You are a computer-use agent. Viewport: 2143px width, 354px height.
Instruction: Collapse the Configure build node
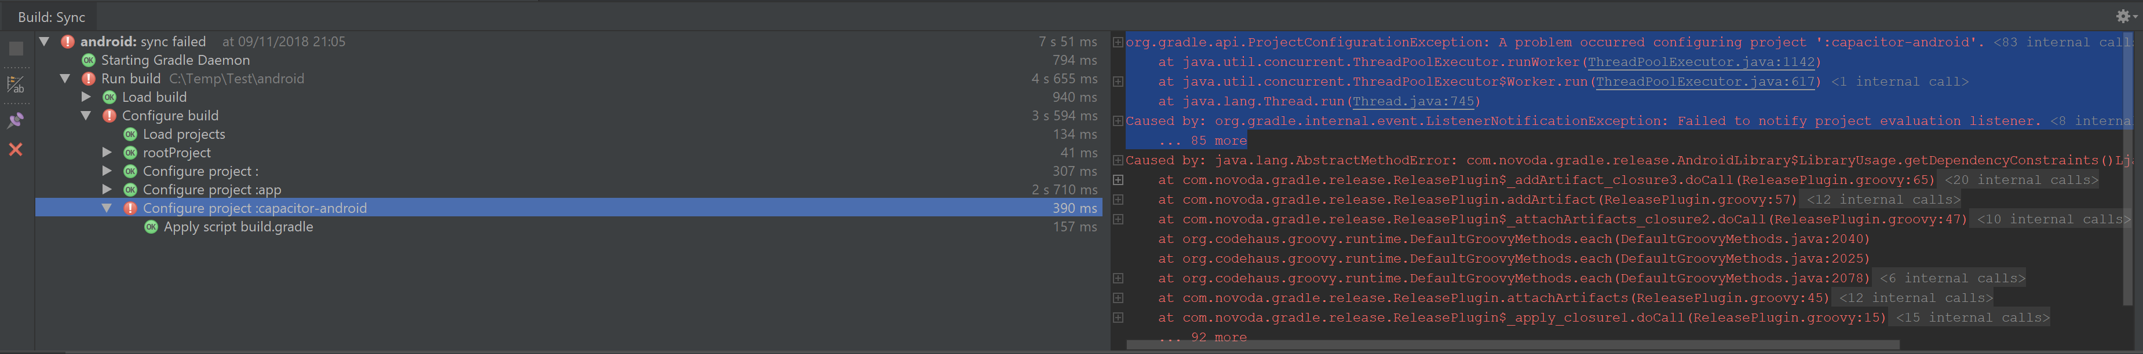click(x=86, y=116)
